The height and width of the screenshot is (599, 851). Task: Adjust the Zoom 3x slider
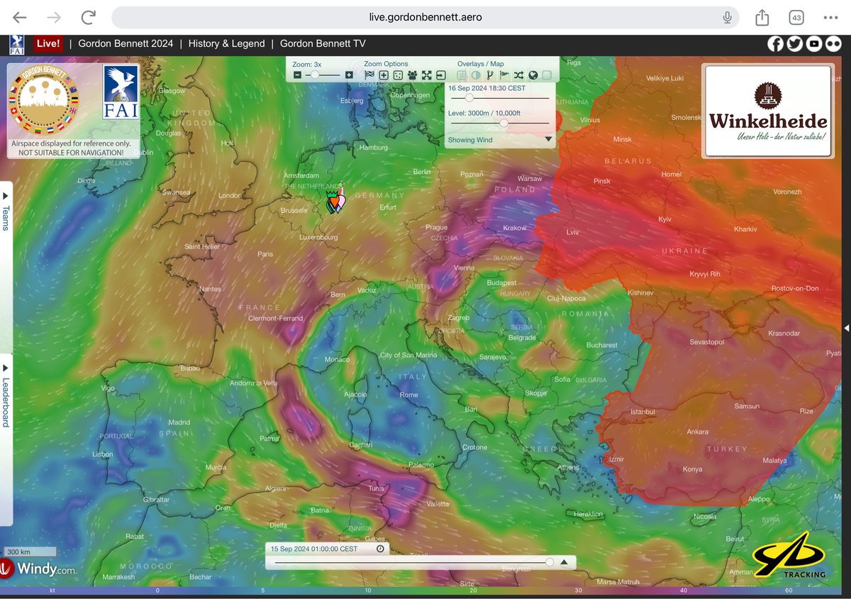[x=323, y=75]
